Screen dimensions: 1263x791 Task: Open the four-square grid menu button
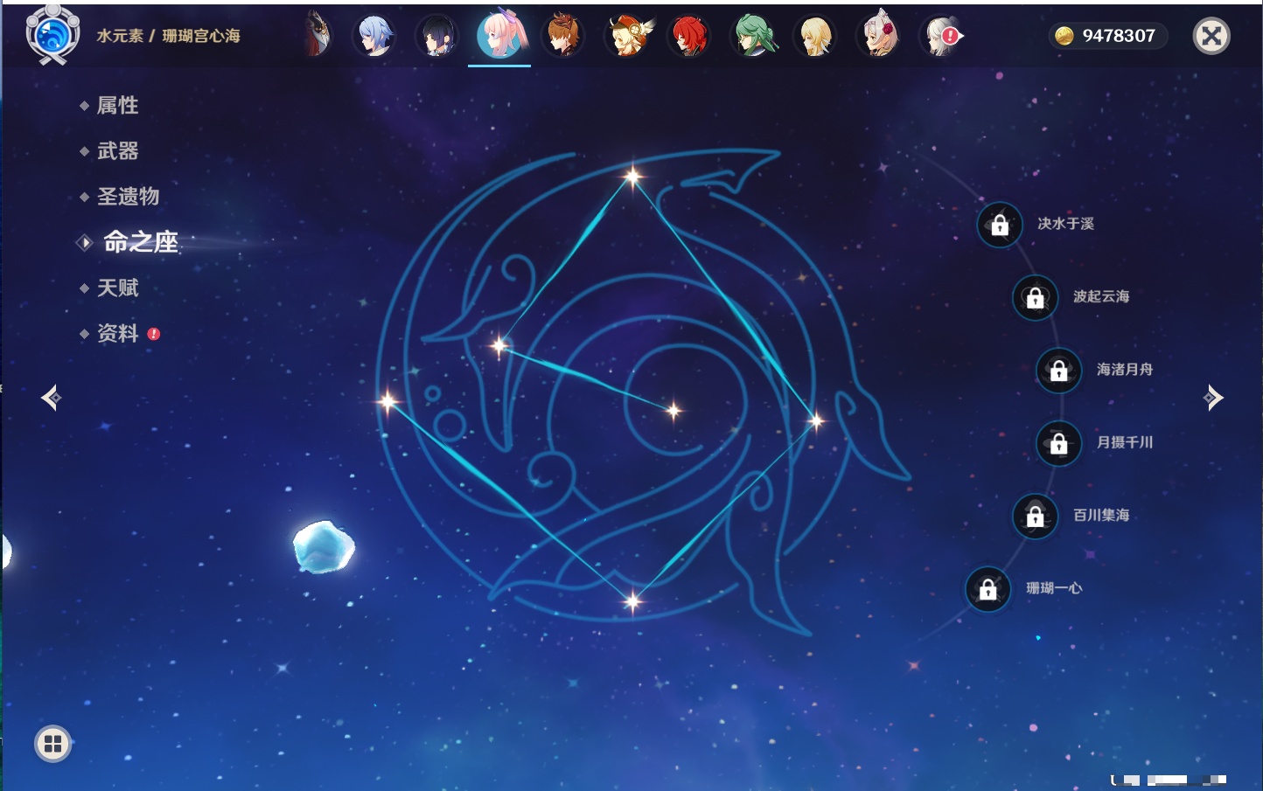[52, 744]
